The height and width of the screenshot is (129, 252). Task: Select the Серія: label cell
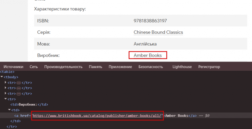coord(44,32)
